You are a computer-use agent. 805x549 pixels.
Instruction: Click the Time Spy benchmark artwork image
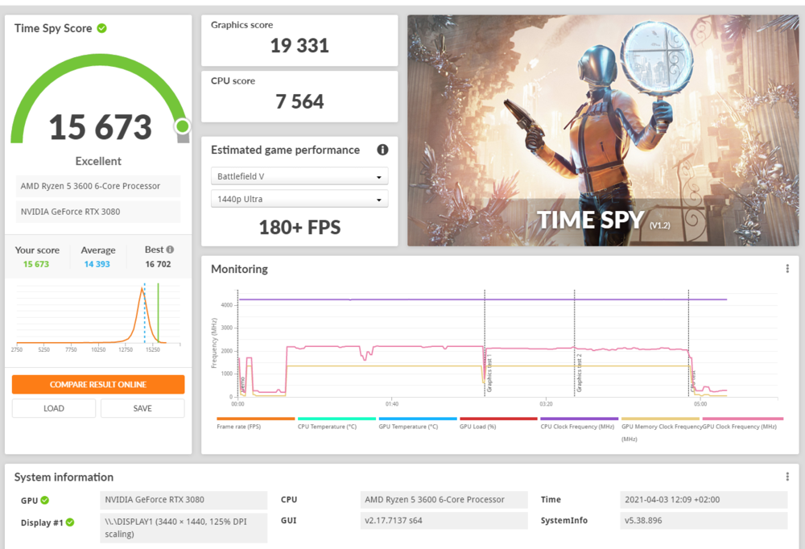click(x=603, y=130)
